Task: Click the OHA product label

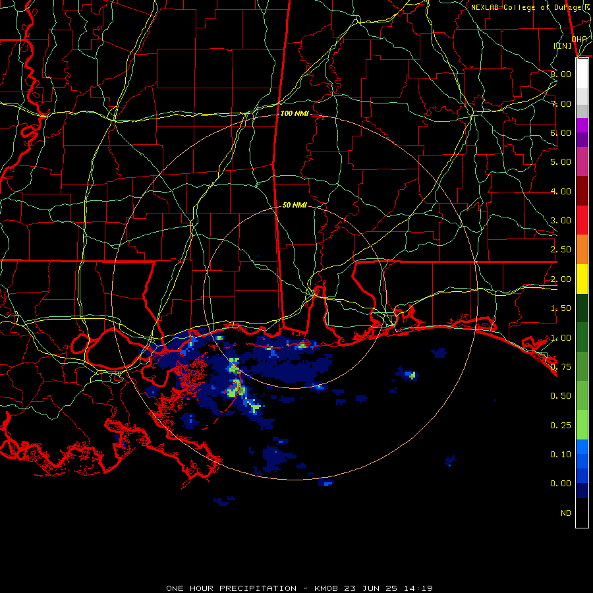Action: (x=579, y=39)
